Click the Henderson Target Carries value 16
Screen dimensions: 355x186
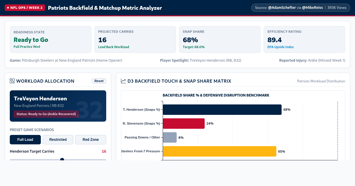[104, 151]
